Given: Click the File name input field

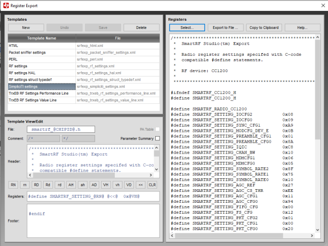Looking at the screenshot, I should click(61, 129).
